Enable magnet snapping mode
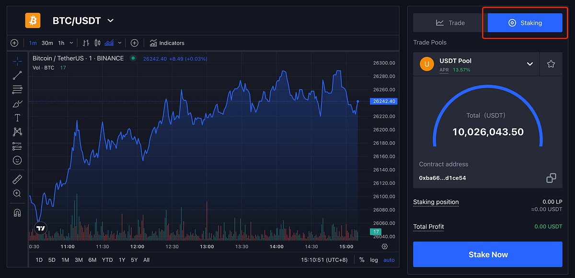This screenshot has height=278, width=575. 17,212
